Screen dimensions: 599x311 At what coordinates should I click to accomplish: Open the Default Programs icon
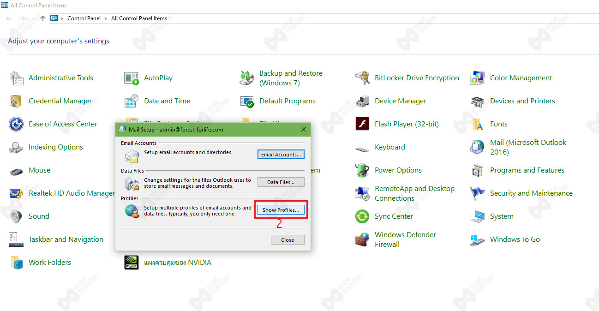(247, 101)
